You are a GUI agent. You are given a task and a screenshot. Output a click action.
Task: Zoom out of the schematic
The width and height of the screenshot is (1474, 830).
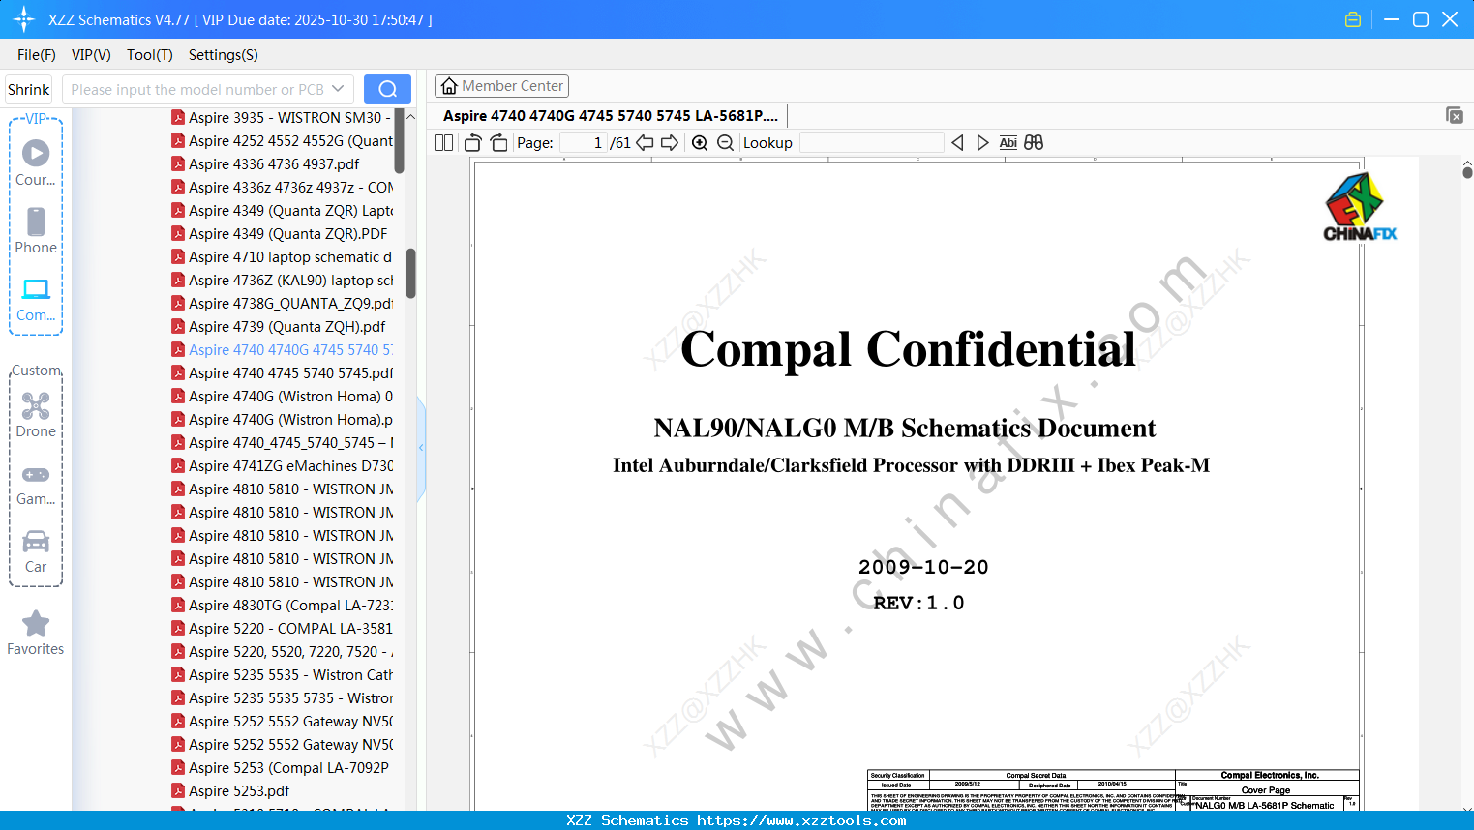click(x=725, y=143)
